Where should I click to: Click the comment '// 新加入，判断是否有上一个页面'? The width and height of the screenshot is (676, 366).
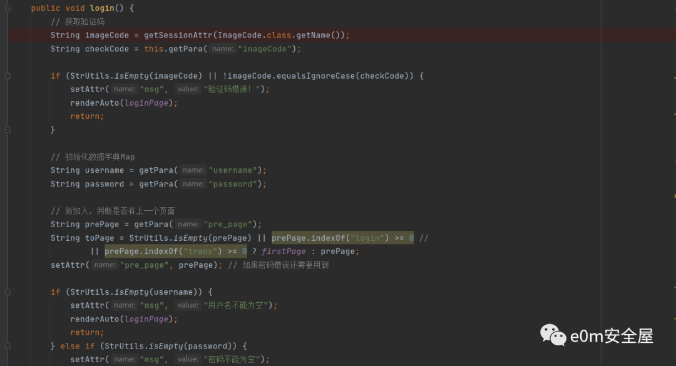[113, 211]
